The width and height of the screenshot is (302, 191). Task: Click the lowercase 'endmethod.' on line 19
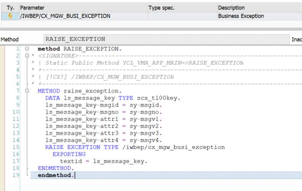coord(56,175)
